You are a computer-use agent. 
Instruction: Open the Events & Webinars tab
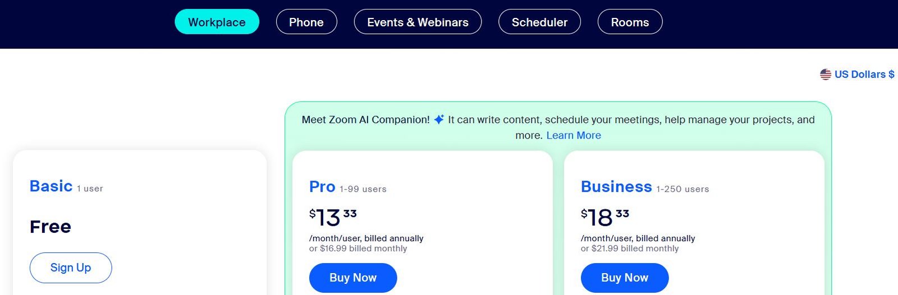[418, 22]
